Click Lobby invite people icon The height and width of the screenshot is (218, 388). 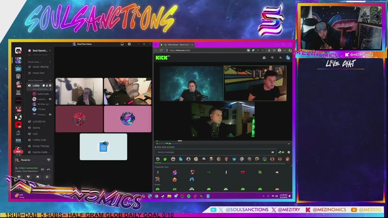[x=47, y=85]
